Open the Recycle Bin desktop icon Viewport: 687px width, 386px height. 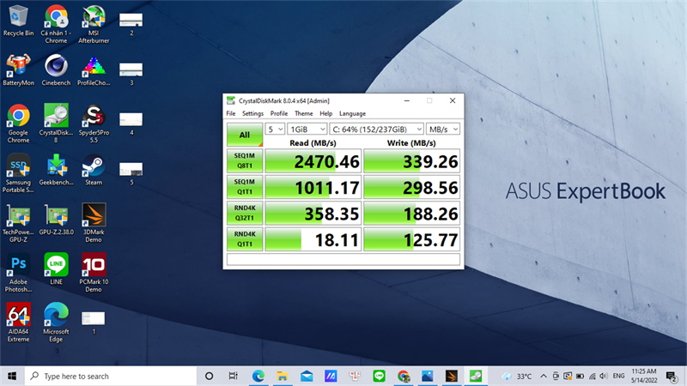coord(18,21)
